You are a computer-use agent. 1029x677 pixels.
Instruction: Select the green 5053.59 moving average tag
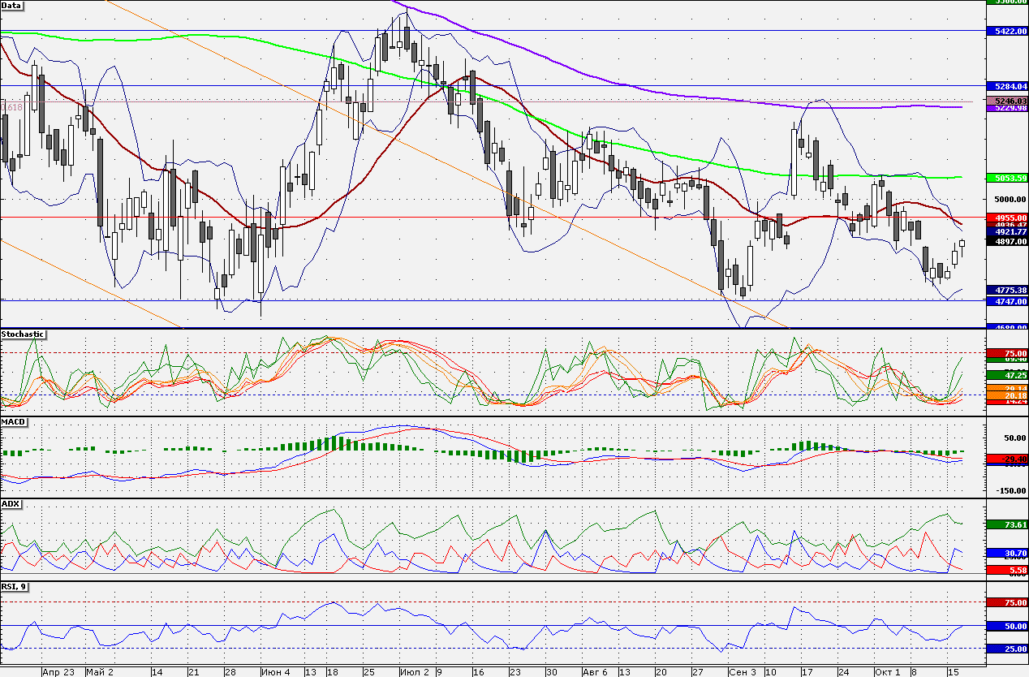[1006, 178]
